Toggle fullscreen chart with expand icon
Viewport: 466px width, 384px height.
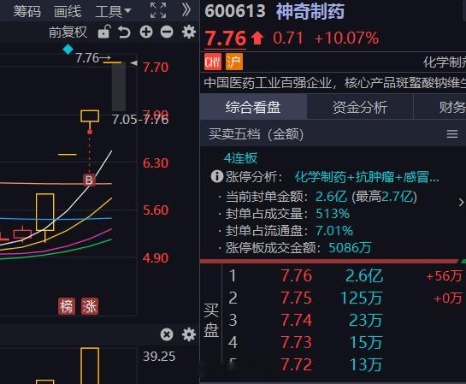[x=158, y=11]
